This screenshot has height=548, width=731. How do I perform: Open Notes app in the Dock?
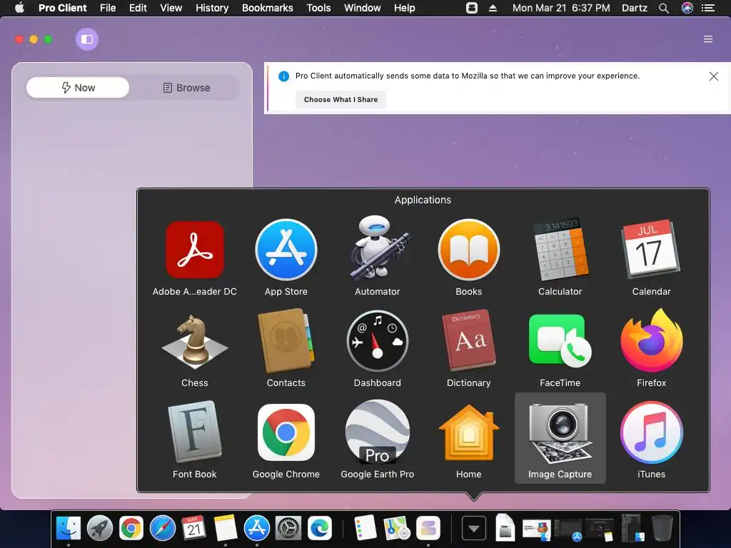226,528
